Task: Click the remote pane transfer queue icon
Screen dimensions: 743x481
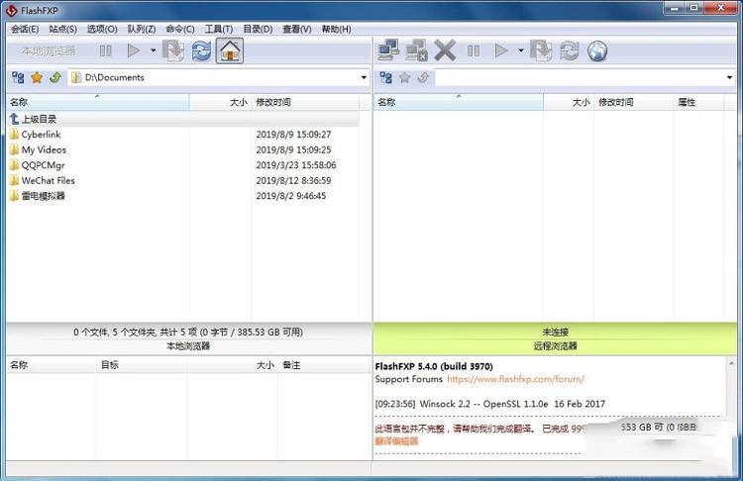Action: coord(541,50)
